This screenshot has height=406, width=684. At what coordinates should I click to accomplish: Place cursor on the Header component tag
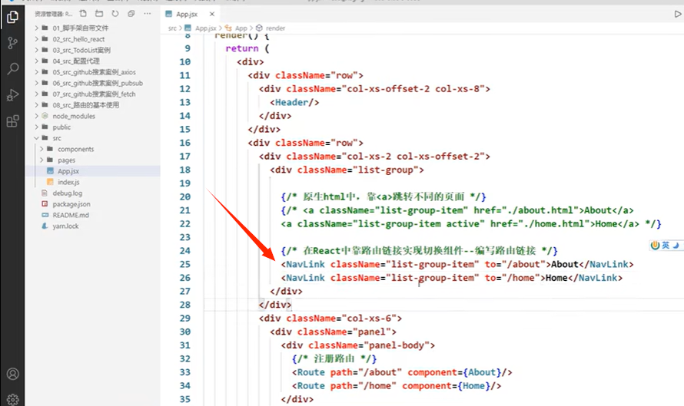point(294,102)
